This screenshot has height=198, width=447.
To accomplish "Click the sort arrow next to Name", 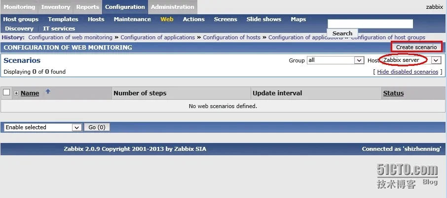I will point(48,91).
